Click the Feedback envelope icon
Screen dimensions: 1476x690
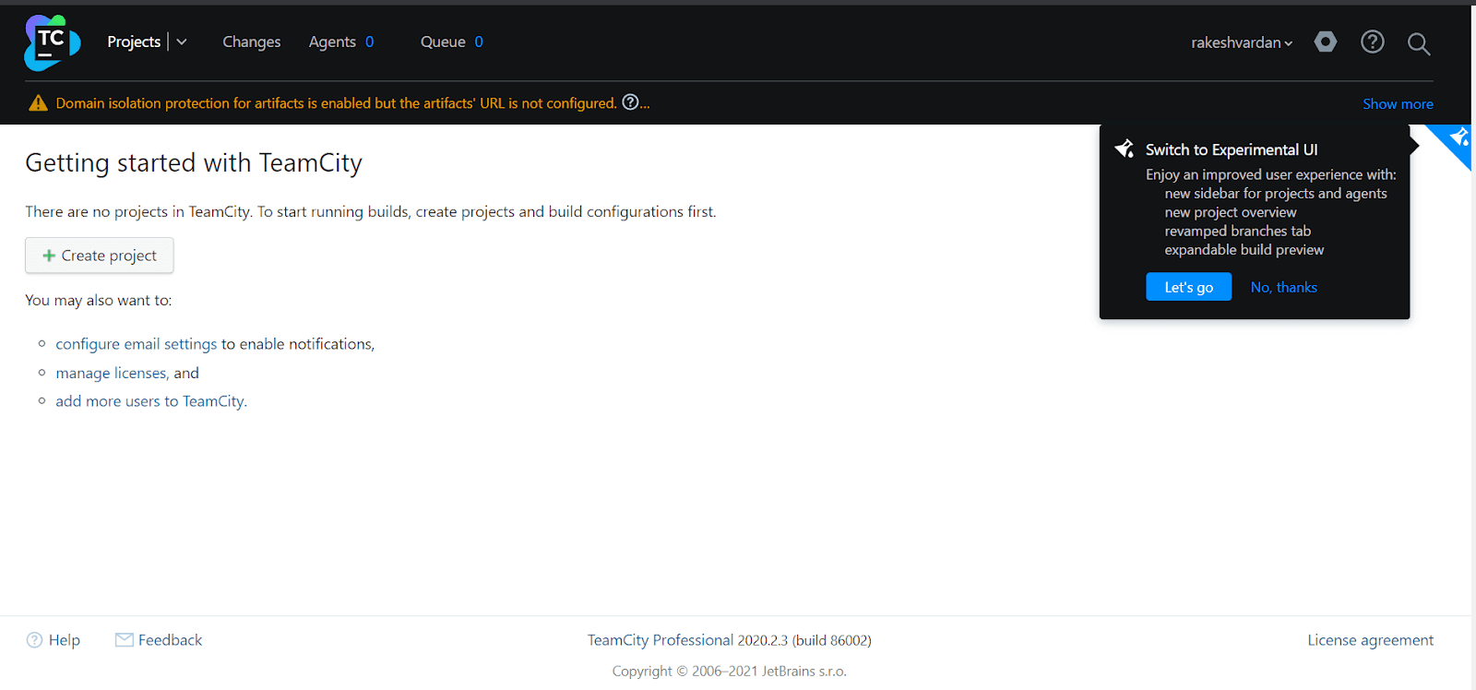(124, 640)
